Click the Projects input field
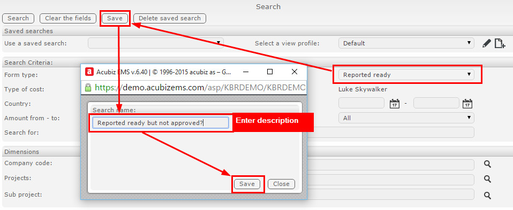 pos(390,180)
